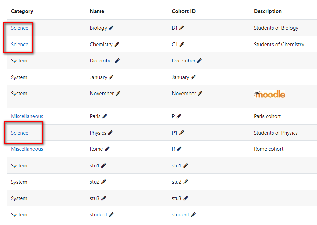This screenshot has height=225, width=317.
Task: Edit the student cohort ID pencil icon
Action: coord(193,215)
